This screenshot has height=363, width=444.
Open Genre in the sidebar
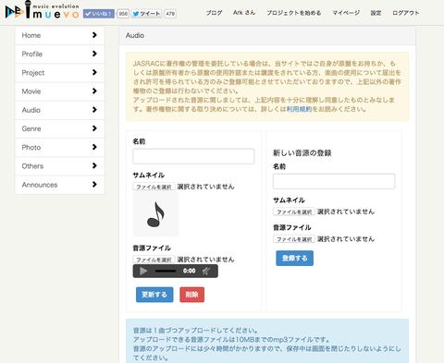tap(60, 128)
